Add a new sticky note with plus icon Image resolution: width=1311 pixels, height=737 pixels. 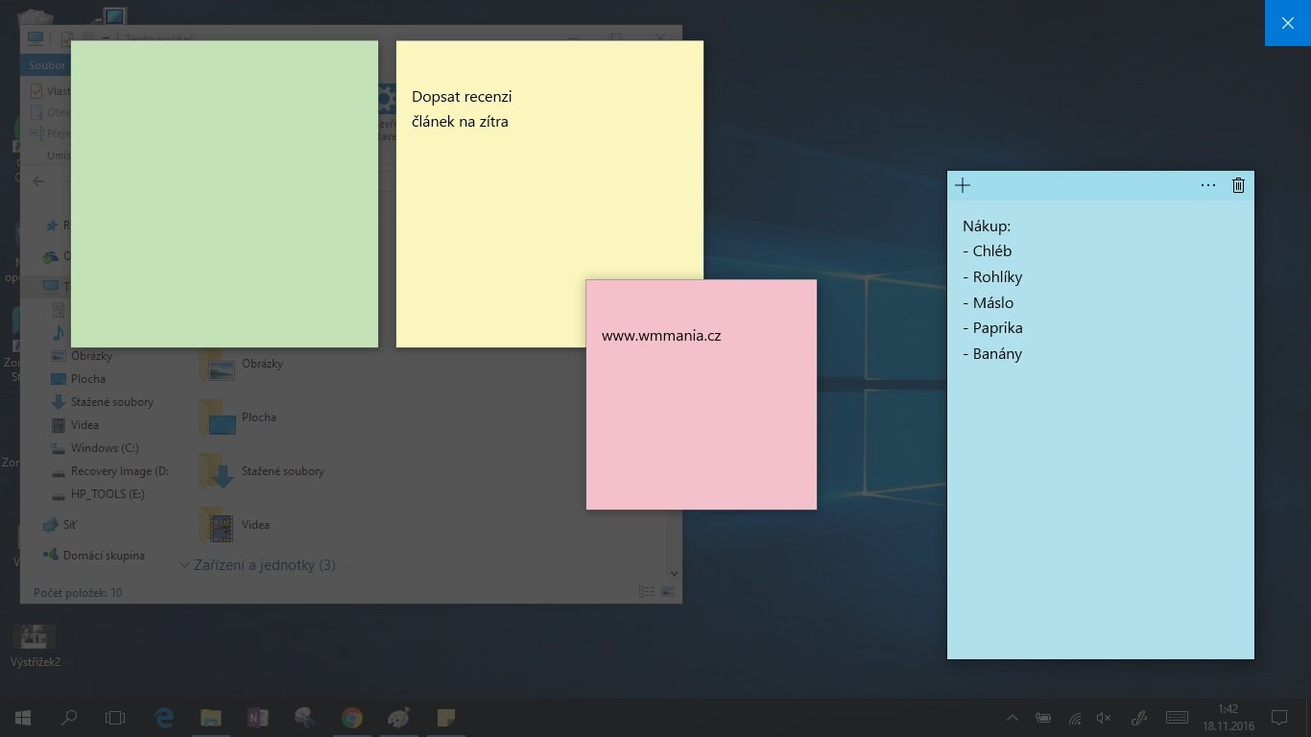(963, 185)
